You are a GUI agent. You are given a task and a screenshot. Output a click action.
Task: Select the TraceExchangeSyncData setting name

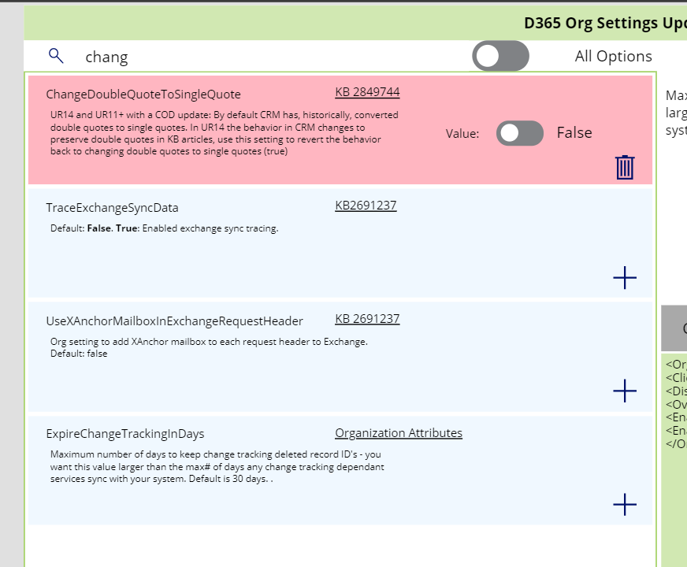[112, 208]
